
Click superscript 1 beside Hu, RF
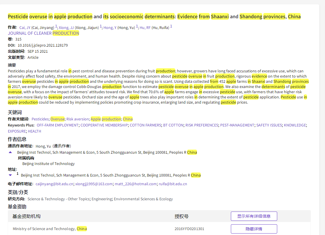click(171, 26)
